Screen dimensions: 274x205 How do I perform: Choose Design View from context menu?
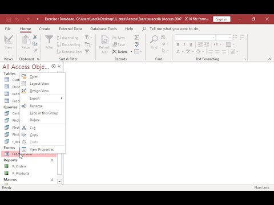(x=43, y=91)
